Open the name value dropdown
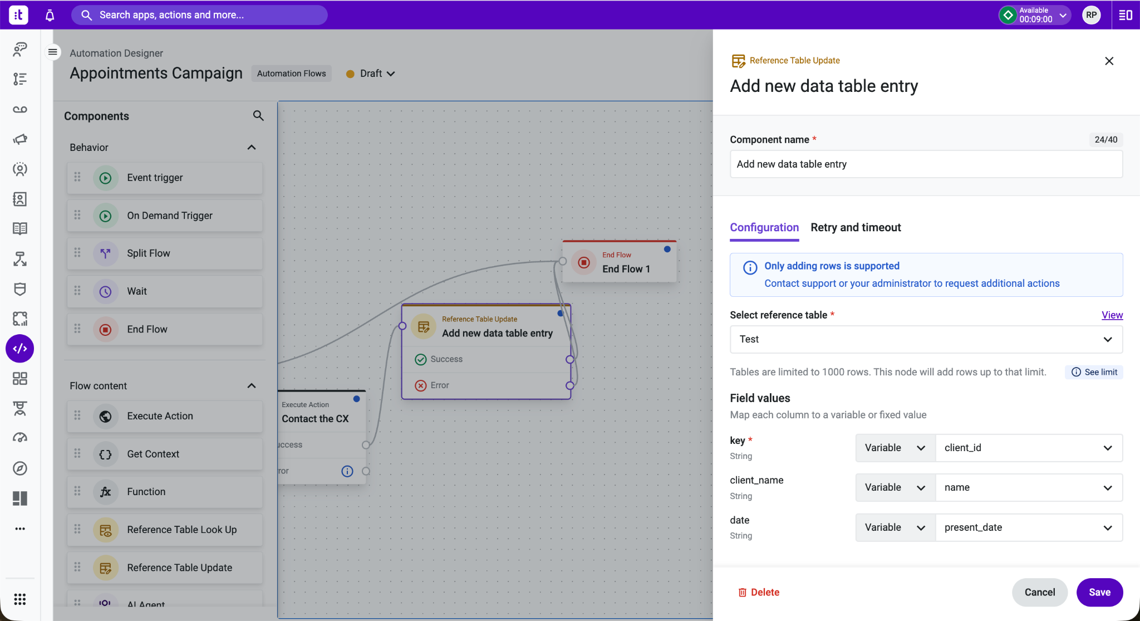 click(1029, 487)
